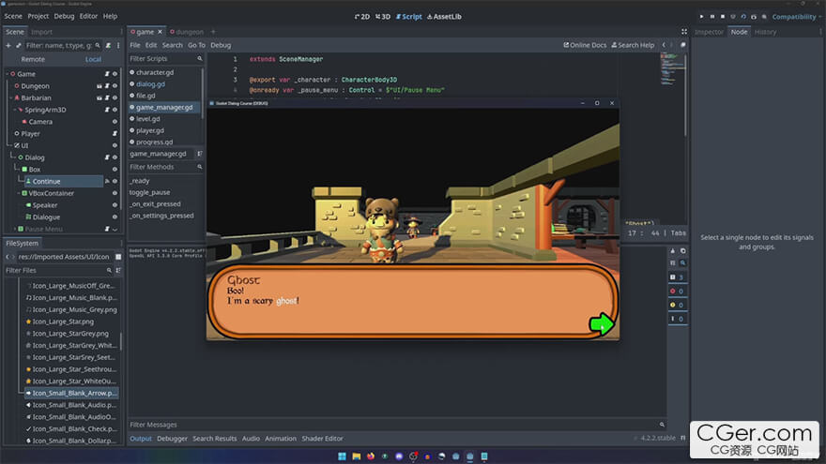Select the Remote scene tree

[x=33, y=59]
